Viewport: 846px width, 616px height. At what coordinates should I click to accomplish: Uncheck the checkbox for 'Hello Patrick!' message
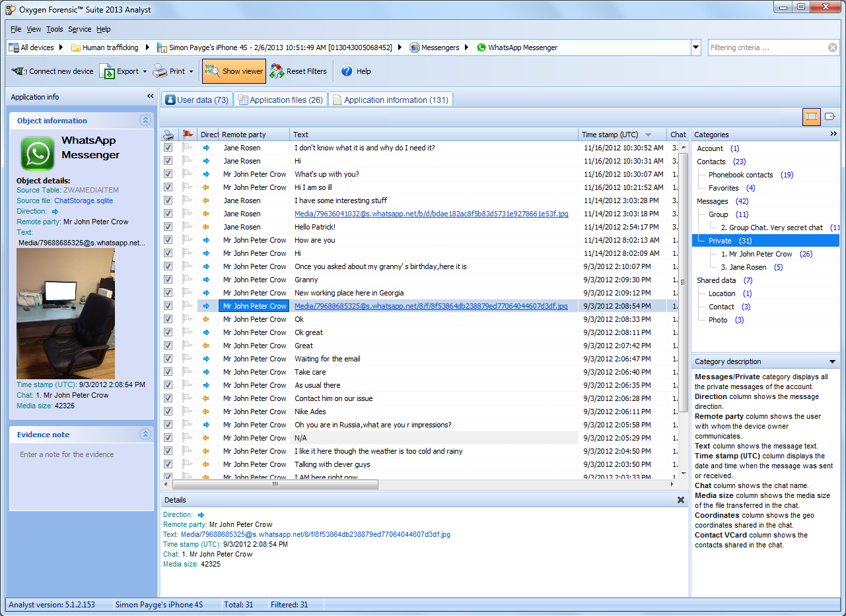(x=168, y=227)
